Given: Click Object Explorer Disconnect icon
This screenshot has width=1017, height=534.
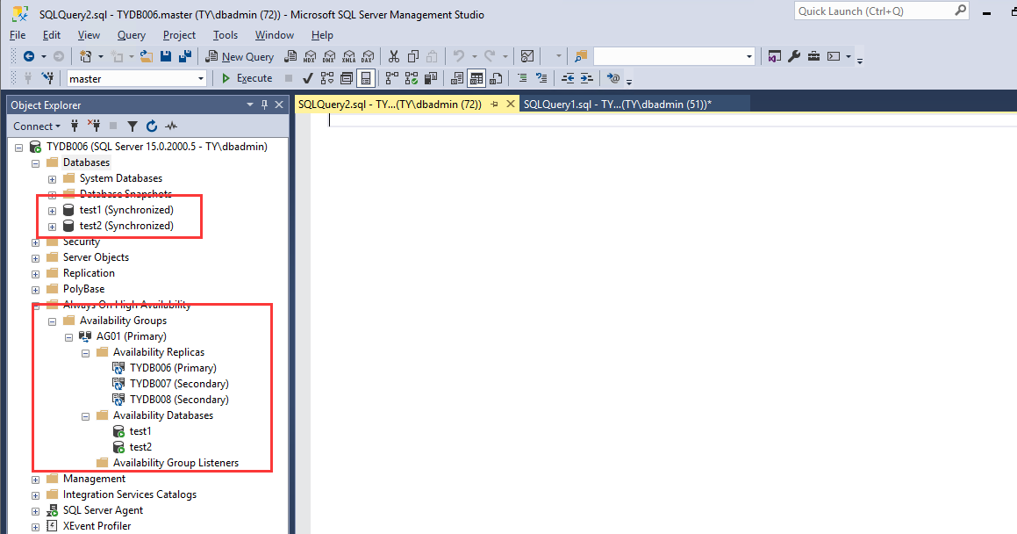Looking at the screenshot, I should [x=94, y=126].
